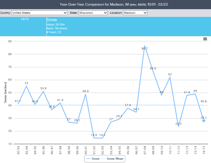The height and width of the screenshot is (163, 211).
Task: Click the 62 data point on 10/11
Action: 170,77
